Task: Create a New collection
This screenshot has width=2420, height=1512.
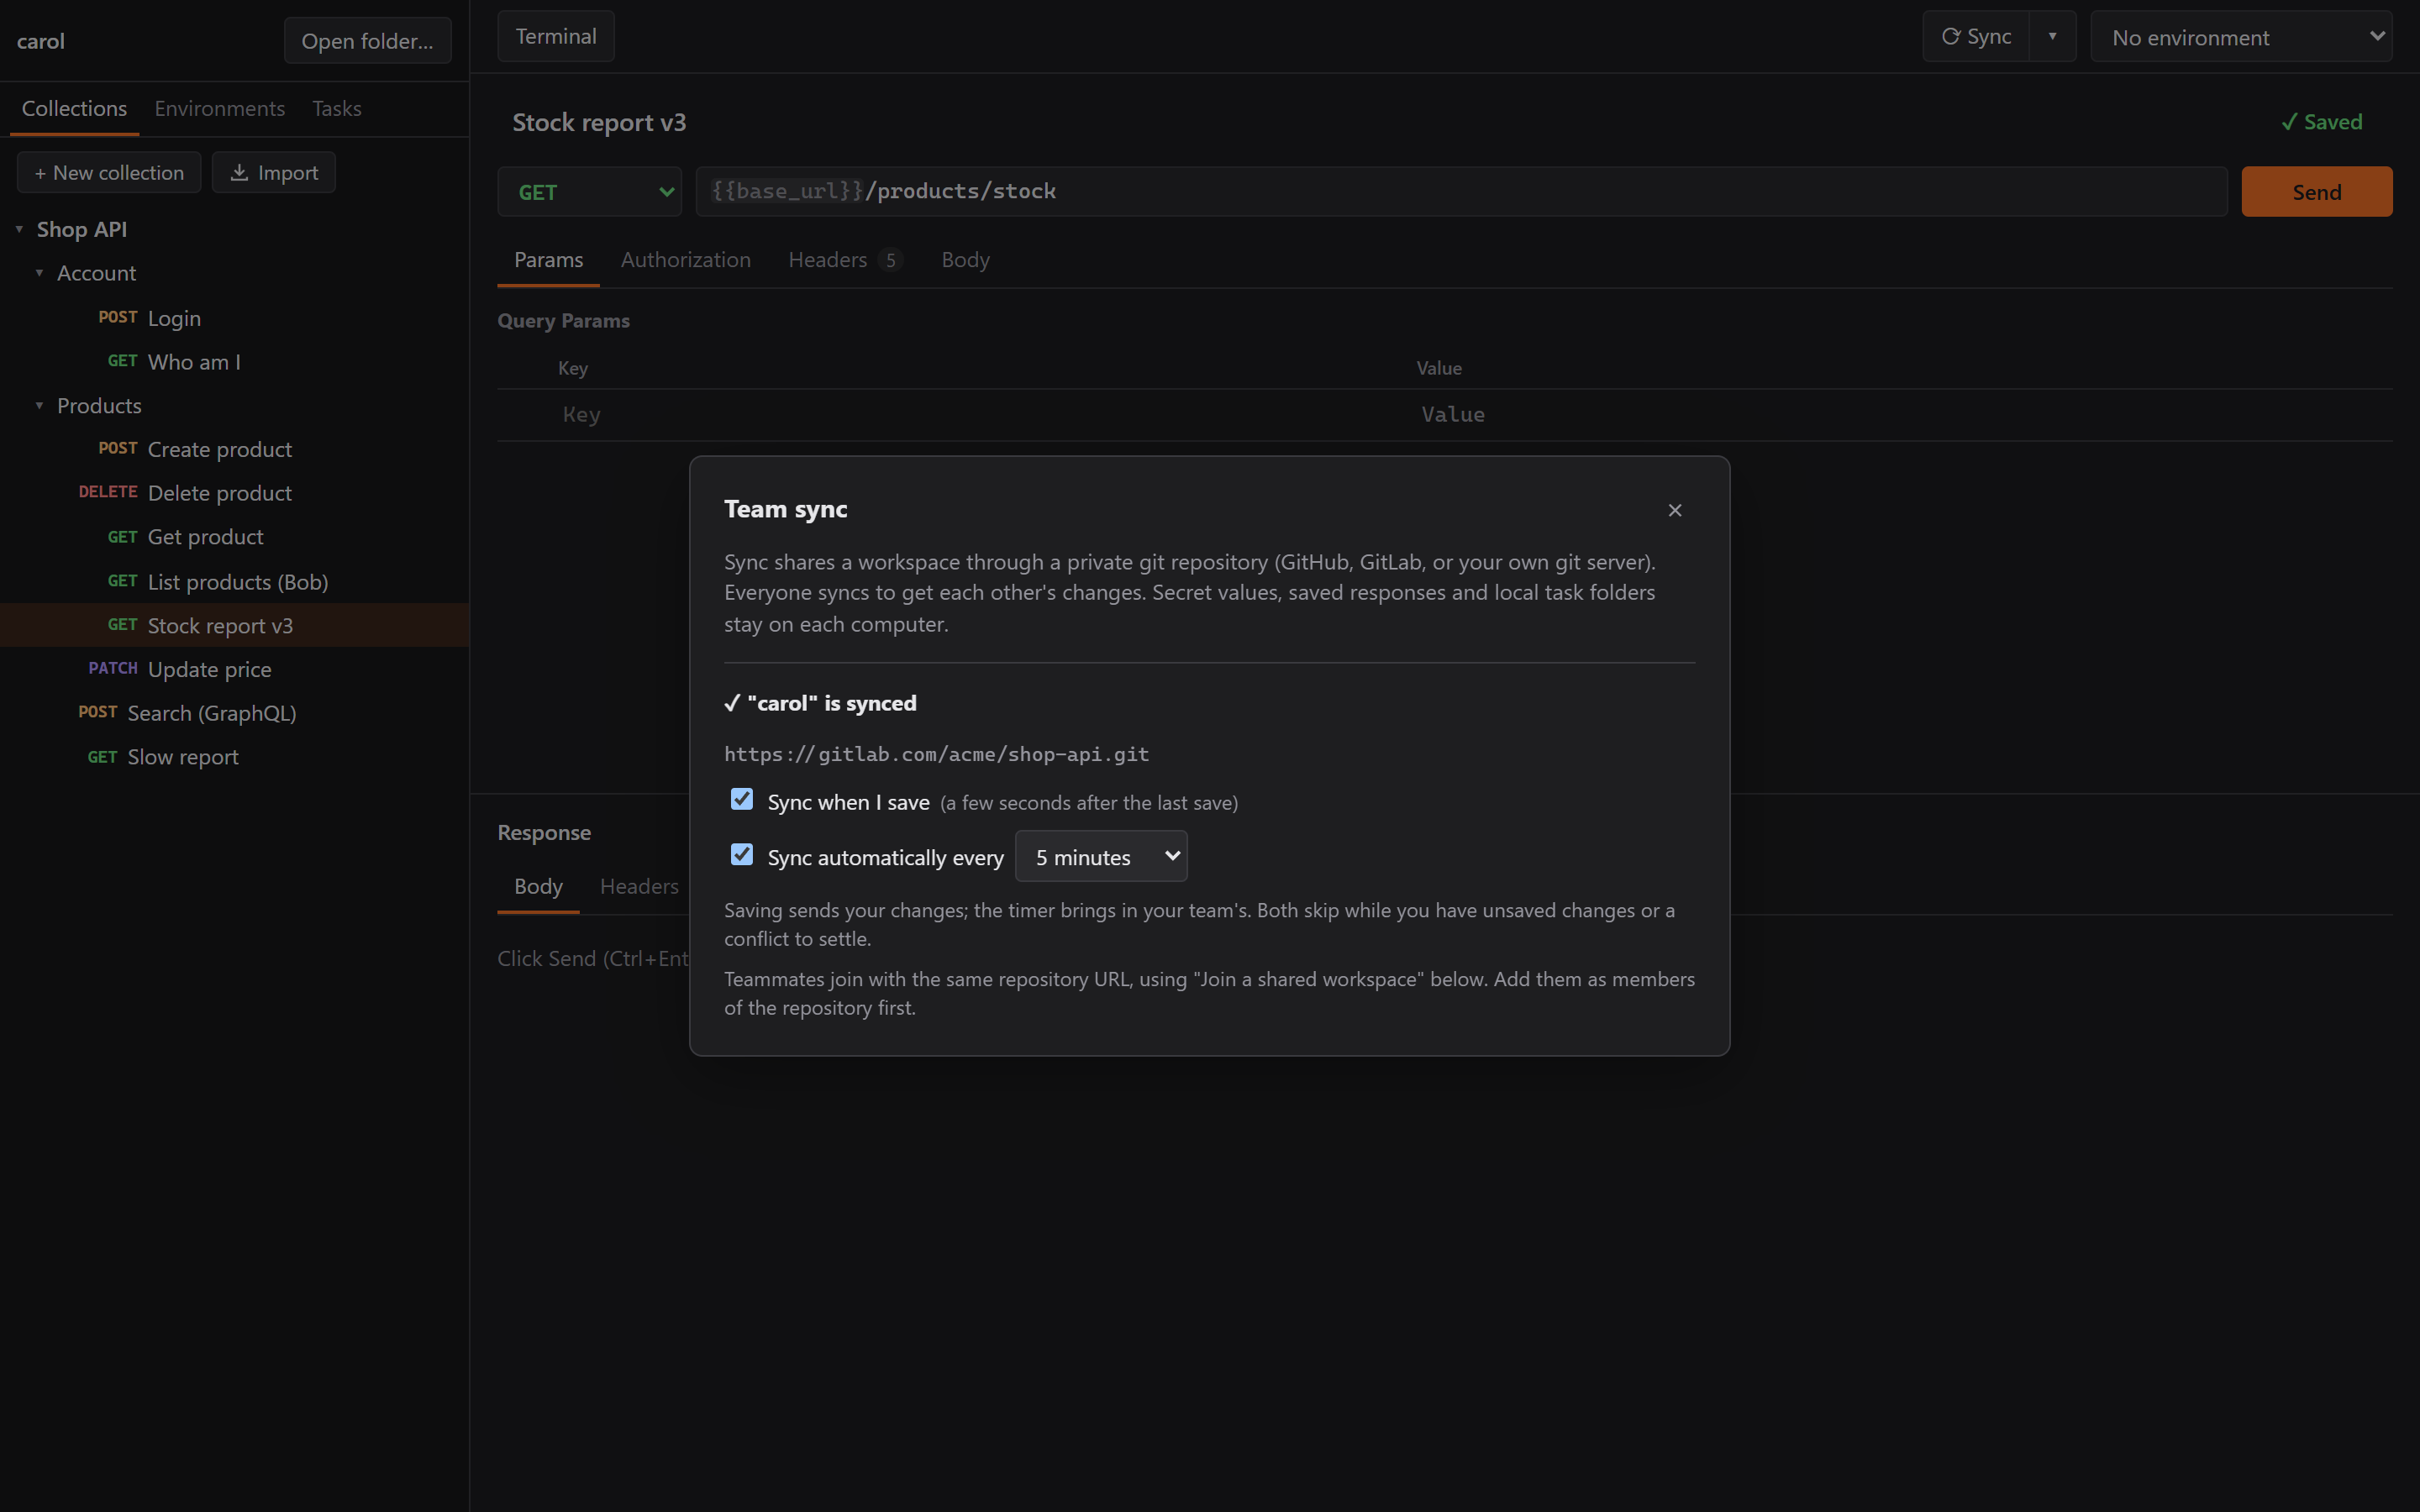Action: [x=109, y=173]
